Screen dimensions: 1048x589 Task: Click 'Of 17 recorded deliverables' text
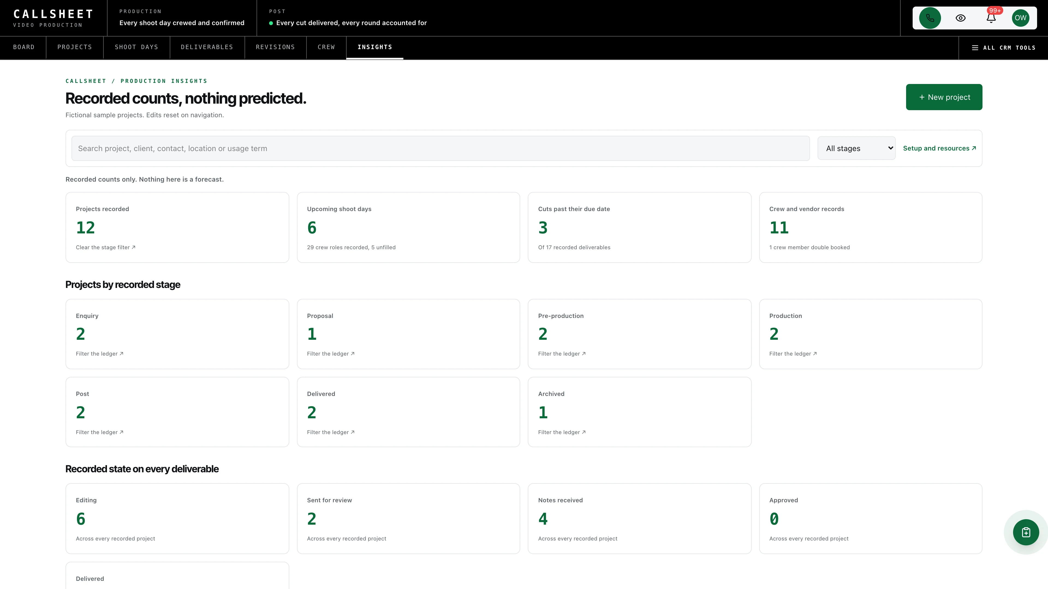[574, 247]
